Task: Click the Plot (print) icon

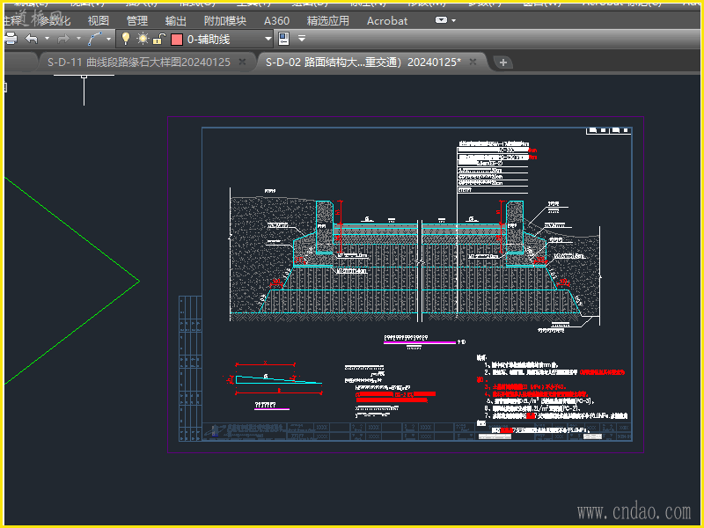Action: coord(11,39)
